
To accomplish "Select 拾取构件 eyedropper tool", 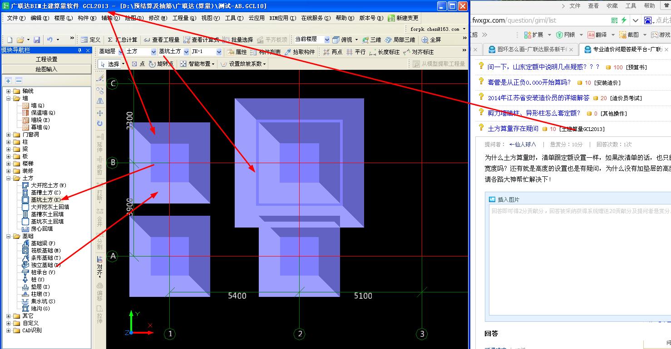I will tap(300, 52).
